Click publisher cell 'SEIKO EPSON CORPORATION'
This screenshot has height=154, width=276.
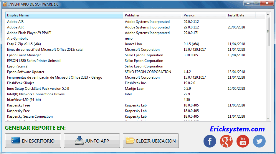point(148,72)
